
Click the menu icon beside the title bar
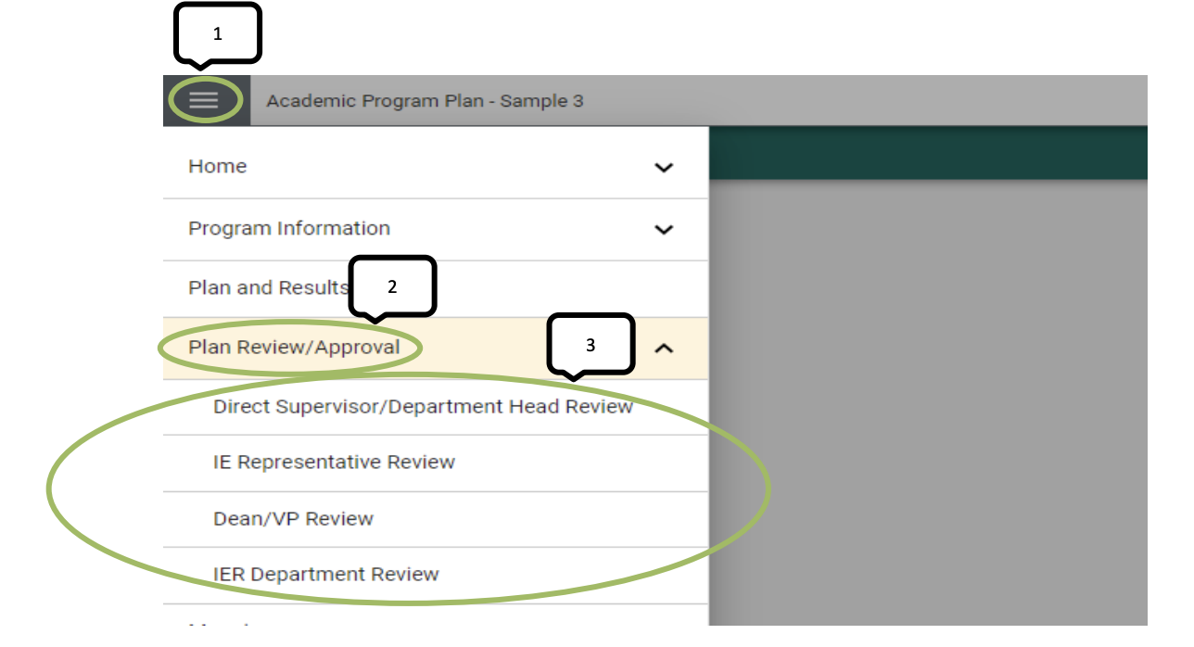(x=202, y=100)
